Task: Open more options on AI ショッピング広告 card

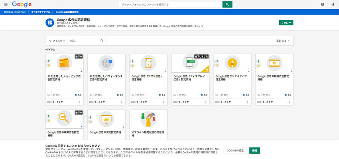Action: 79,102
